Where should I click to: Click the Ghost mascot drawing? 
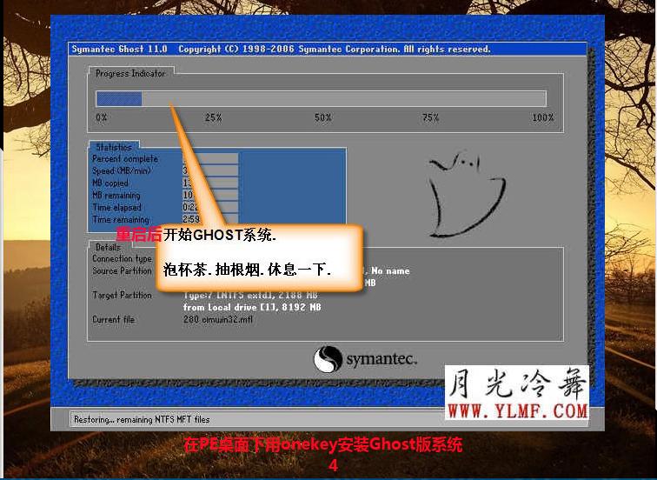point(467,194)
